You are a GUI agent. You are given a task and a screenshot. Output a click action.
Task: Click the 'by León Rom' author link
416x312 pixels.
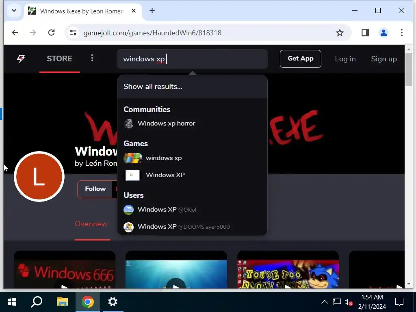[x=96, y=163]
